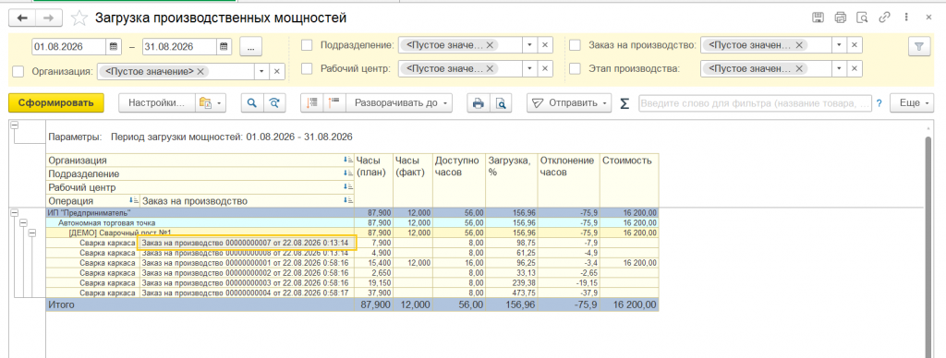946x358 pixels.
Task: Open the filter funnel settings at right
Action: tap(919, 46)
